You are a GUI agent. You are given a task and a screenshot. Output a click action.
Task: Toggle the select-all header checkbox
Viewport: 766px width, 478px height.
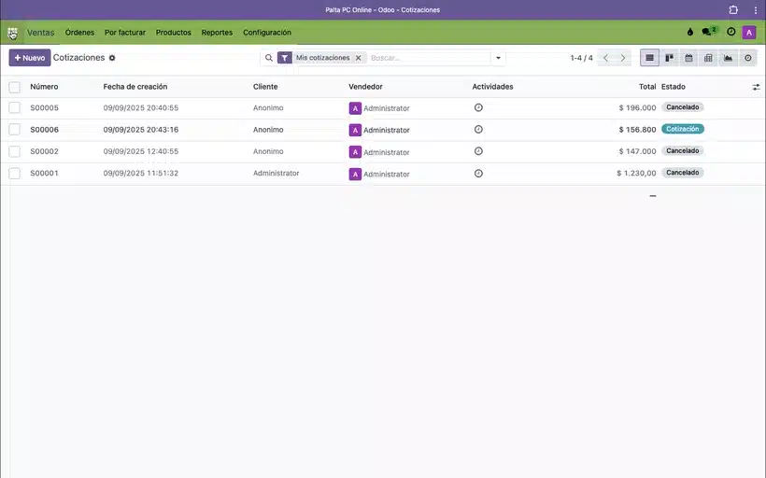point(14,87)
